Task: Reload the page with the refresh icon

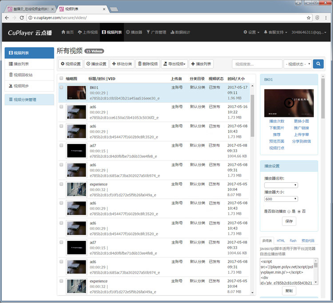Action: (23, 17)
